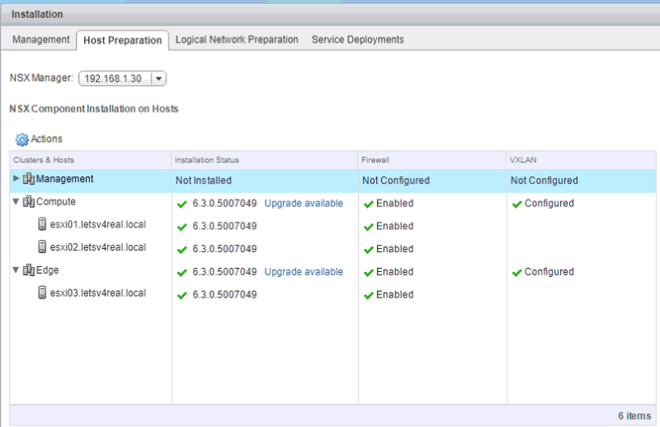The width and height of the screenshot is (660, 427).
Task: Click the esxi01.letsv4real.local host icon
Action: pos(42,224)
